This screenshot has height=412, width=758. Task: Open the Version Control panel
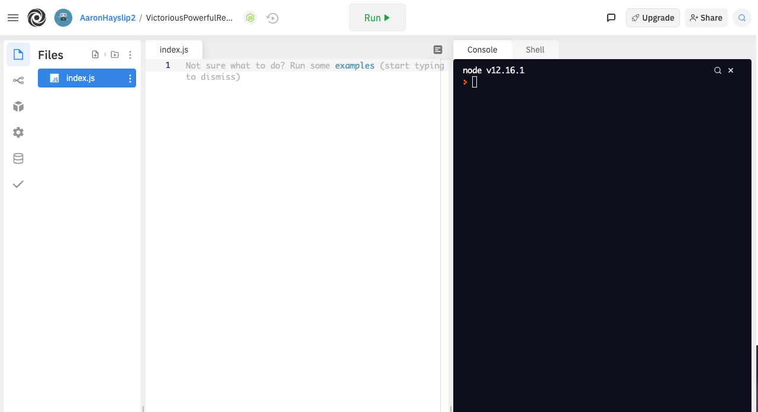pos(18,80)
